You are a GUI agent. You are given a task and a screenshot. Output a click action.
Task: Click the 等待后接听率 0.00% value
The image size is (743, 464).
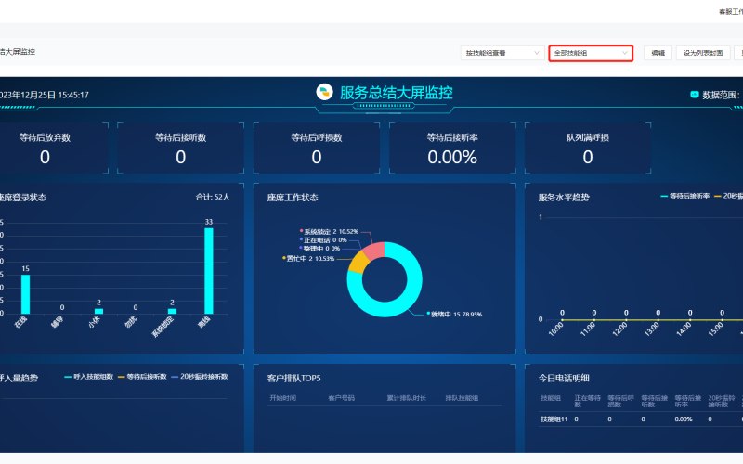coord(452,157)
